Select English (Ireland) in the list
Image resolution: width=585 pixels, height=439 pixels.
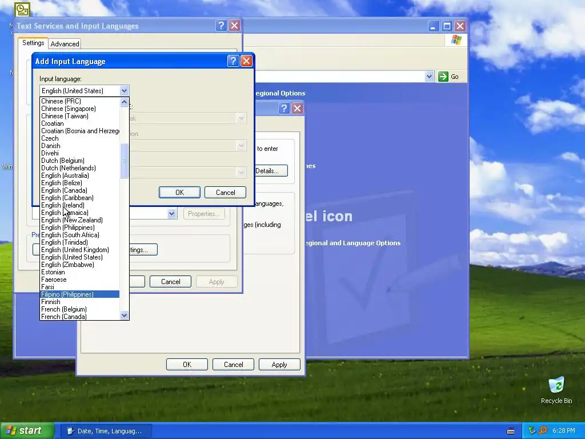pos(80,205)
